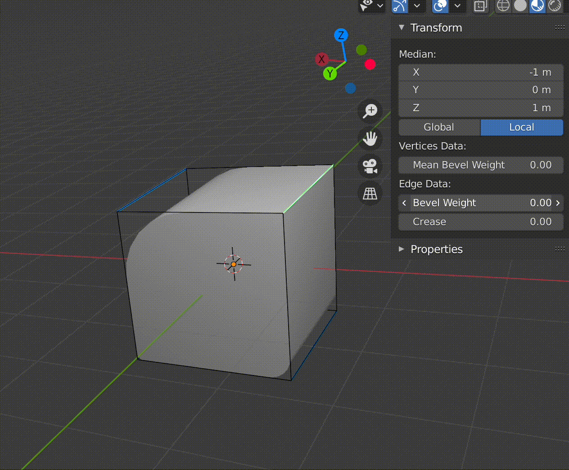Switch transform orientation to Global
The height and width of the screenshot is (470, 569).
click(439, 127)
